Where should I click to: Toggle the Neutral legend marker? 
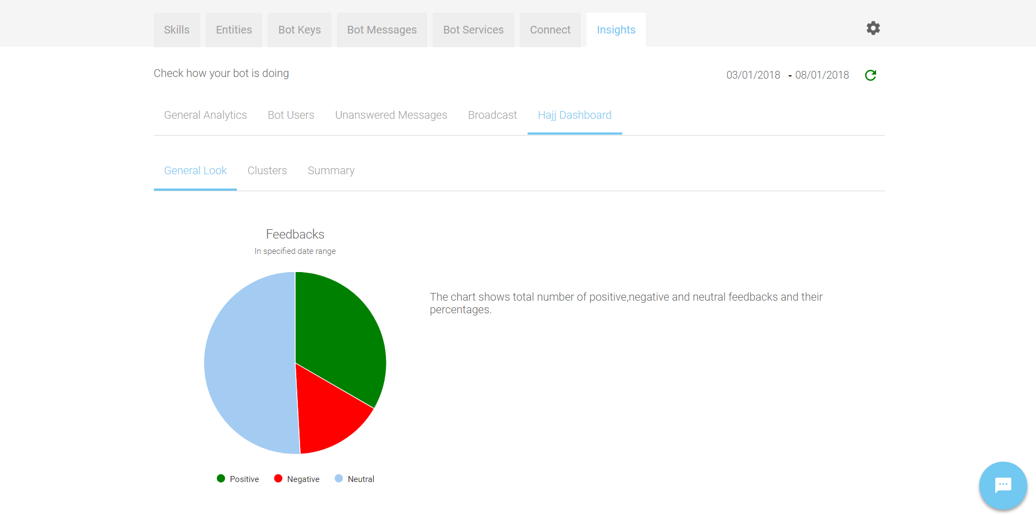[x=339, y=479]
